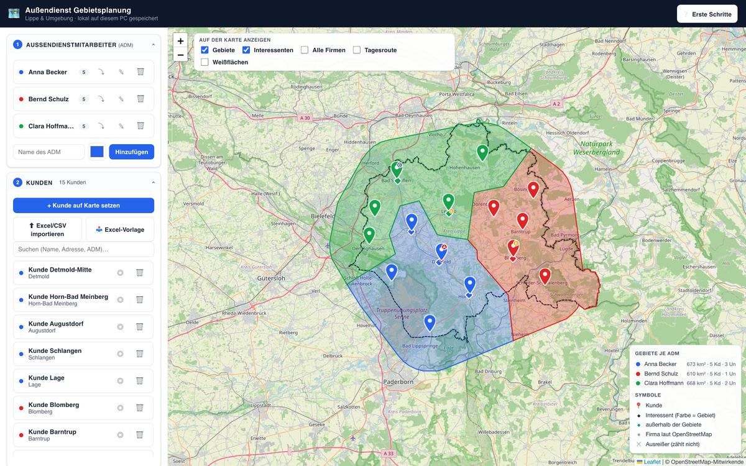
Task: Uncheck the Gebiete map layer checkbox
Action: [x=205, y=50]
